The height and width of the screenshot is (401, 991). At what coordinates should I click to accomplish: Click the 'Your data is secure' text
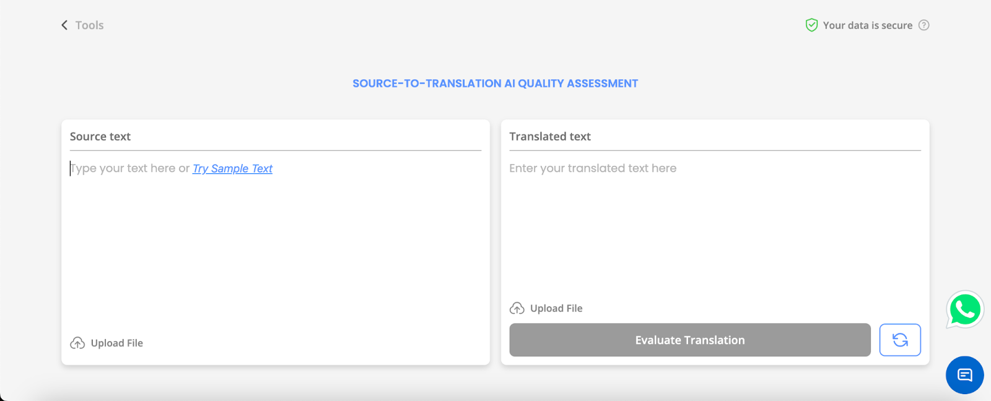coord(867,25)
